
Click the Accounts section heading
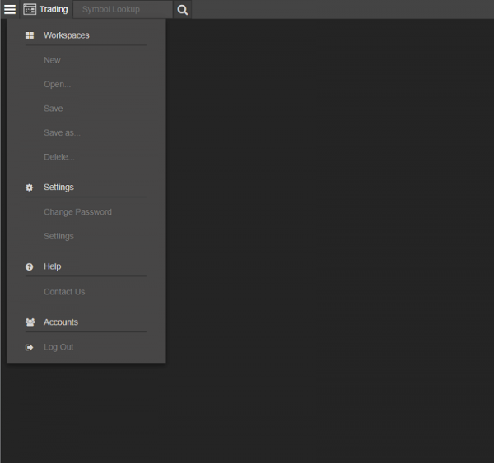point(61,322)
